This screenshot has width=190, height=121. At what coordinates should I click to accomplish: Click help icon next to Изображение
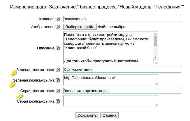pos(58,27)
